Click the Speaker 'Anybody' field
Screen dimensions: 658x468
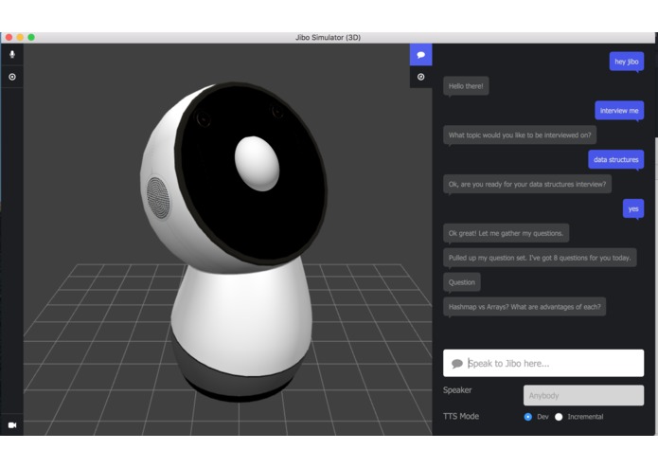tap(583, 395)
